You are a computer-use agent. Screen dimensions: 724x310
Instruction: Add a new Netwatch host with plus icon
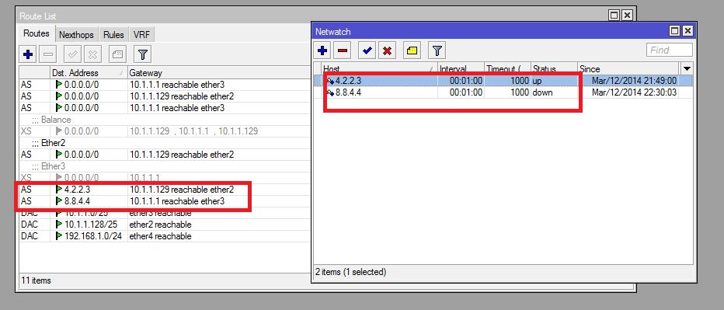point(322,51)
